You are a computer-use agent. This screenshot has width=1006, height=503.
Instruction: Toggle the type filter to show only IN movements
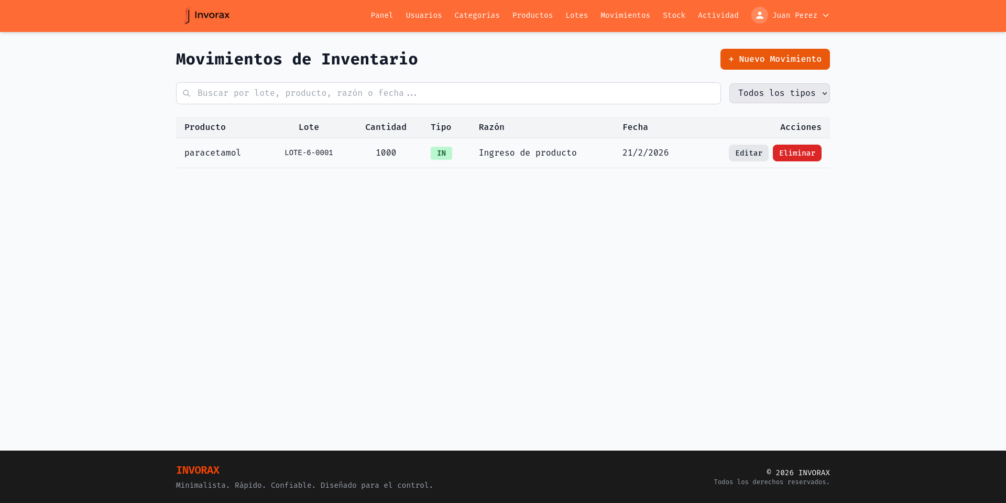click(779, 93)
